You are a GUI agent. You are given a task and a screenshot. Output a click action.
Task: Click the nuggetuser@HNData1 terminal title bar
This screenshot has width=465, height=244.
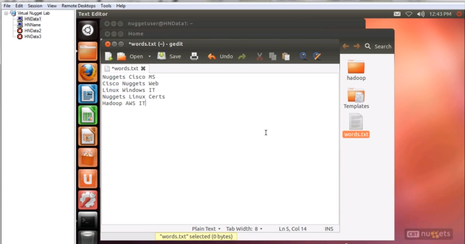click(232, 23)
